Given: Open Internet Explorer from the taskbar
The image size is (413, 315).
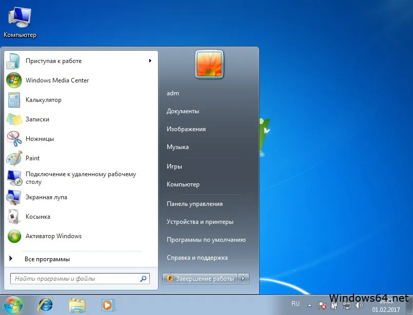Looking at the screenshot, I should pos(45,305).
